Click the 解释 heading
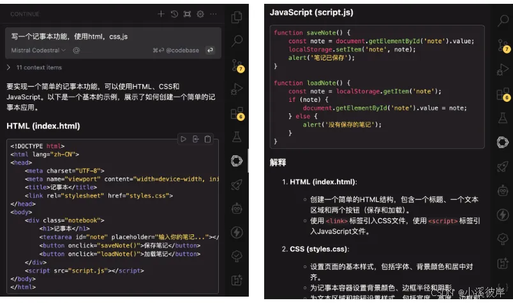The height and width of the screenshot is (303, 513). point(278,162)
